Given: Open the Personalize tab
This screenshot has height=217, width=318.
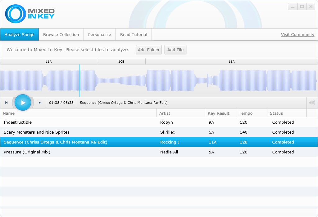Looking at the screenshot, I should coord(99,35).
